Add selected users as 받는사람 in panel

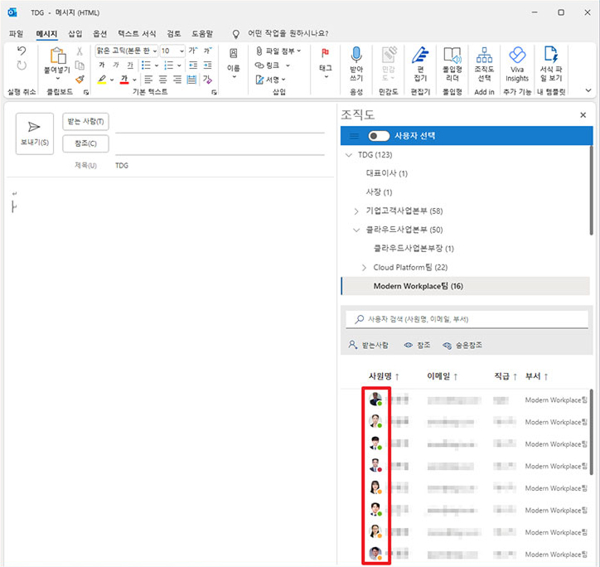pos(368,346)
